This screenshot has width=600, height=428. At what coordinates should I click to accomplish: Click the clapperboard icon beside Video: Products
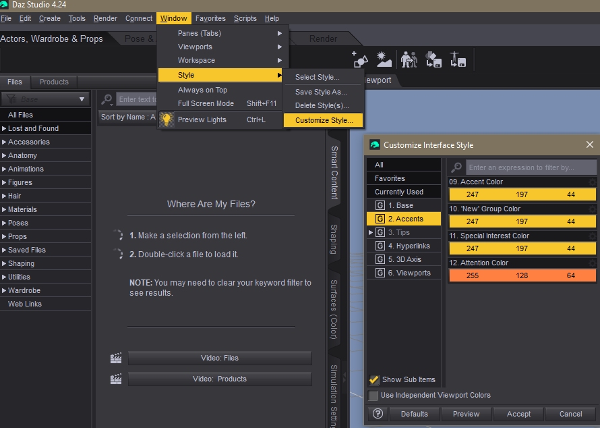point(116,379)
